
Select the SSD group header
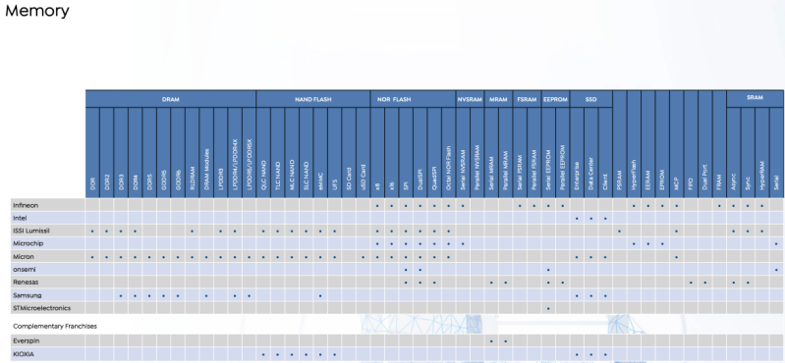pyautogui.click(x=590, y=99)
